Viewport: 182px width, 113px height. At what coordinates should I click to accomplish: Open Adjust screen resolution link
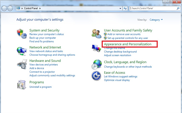tap(117, 55)
